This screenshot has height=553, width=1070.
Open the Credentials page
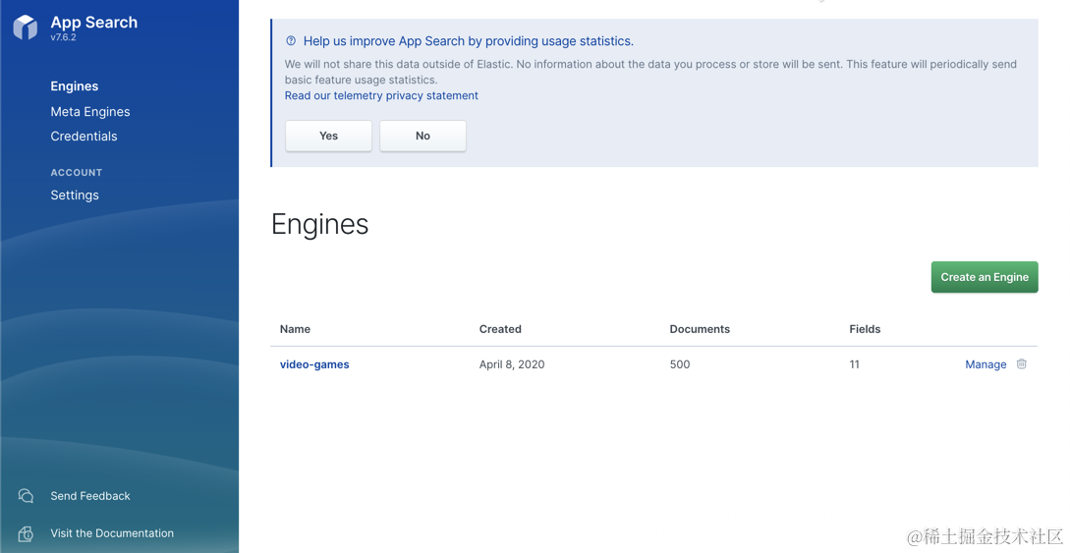tap(84, 137)
